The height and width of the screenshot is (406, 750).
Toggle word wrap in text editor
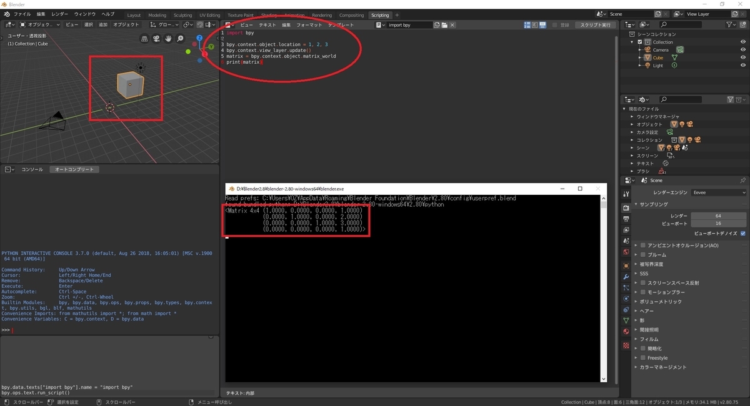534,25
